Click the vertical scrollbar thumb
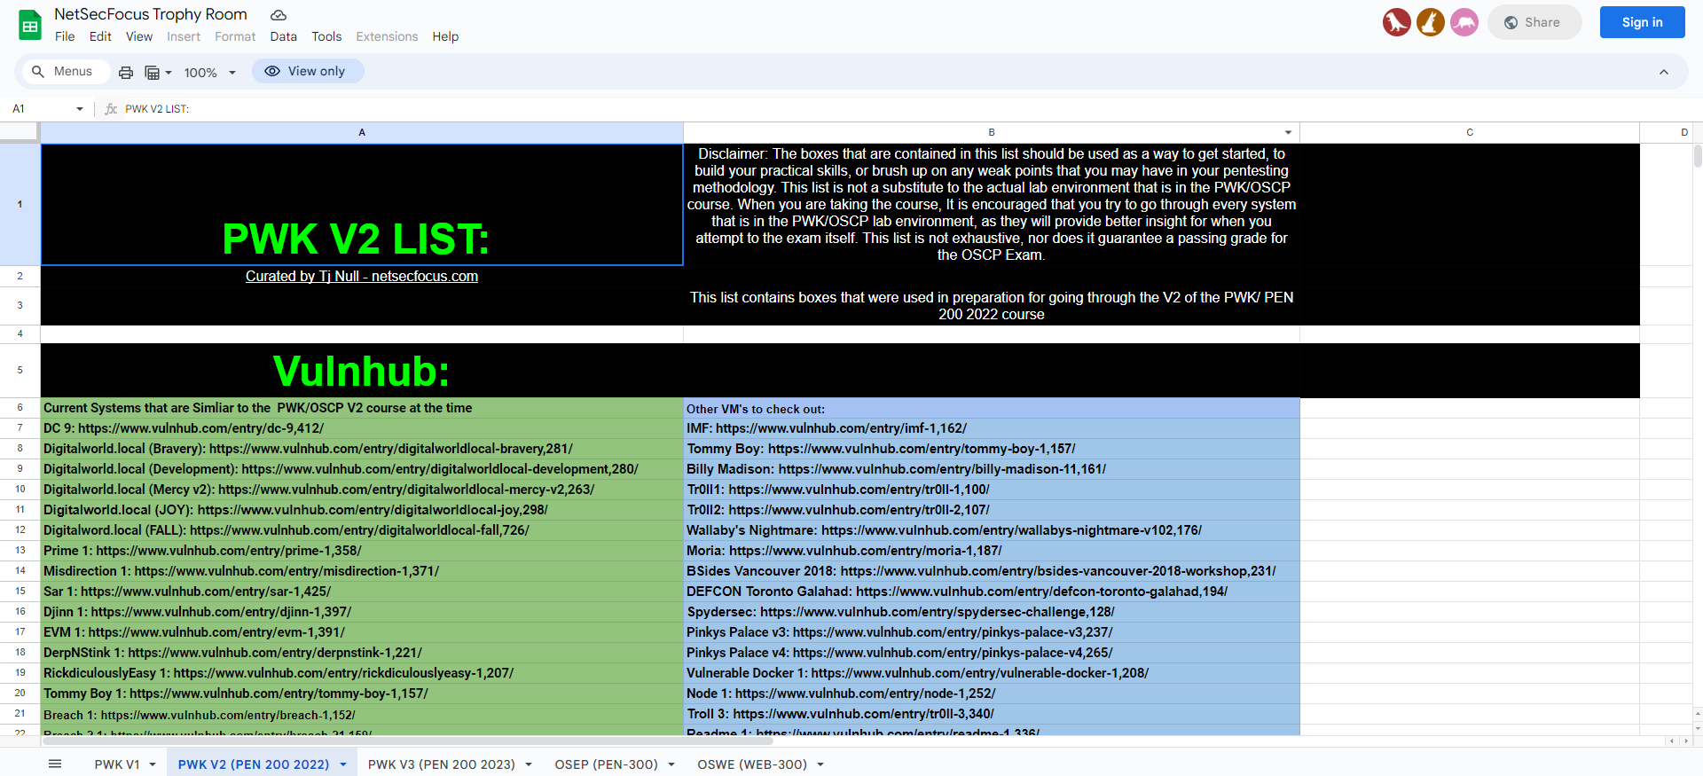This screenshot has width=1703, height=776. [1698, 156]
